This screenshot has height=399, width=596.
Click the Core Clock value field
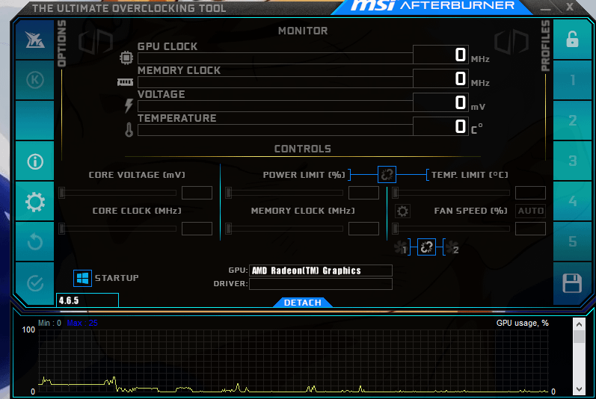[x=197, y=229]
